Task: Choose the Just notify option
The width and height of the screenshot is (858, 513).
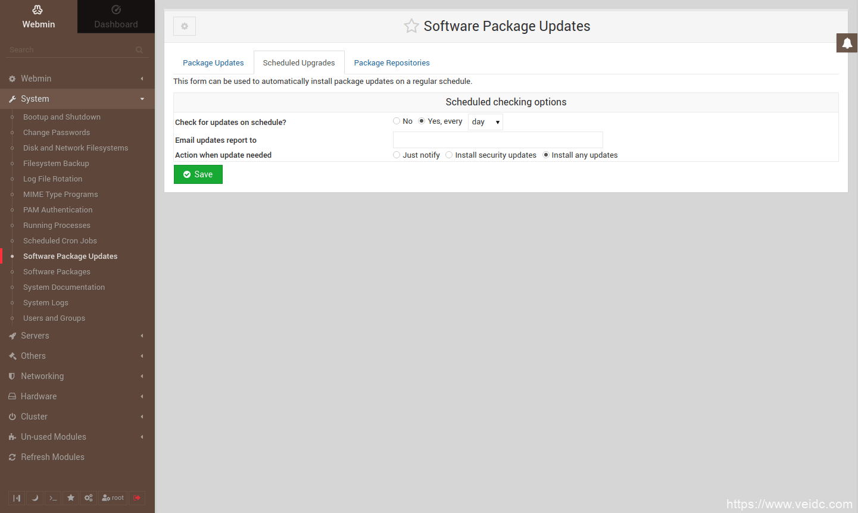Action: (397, 155)
